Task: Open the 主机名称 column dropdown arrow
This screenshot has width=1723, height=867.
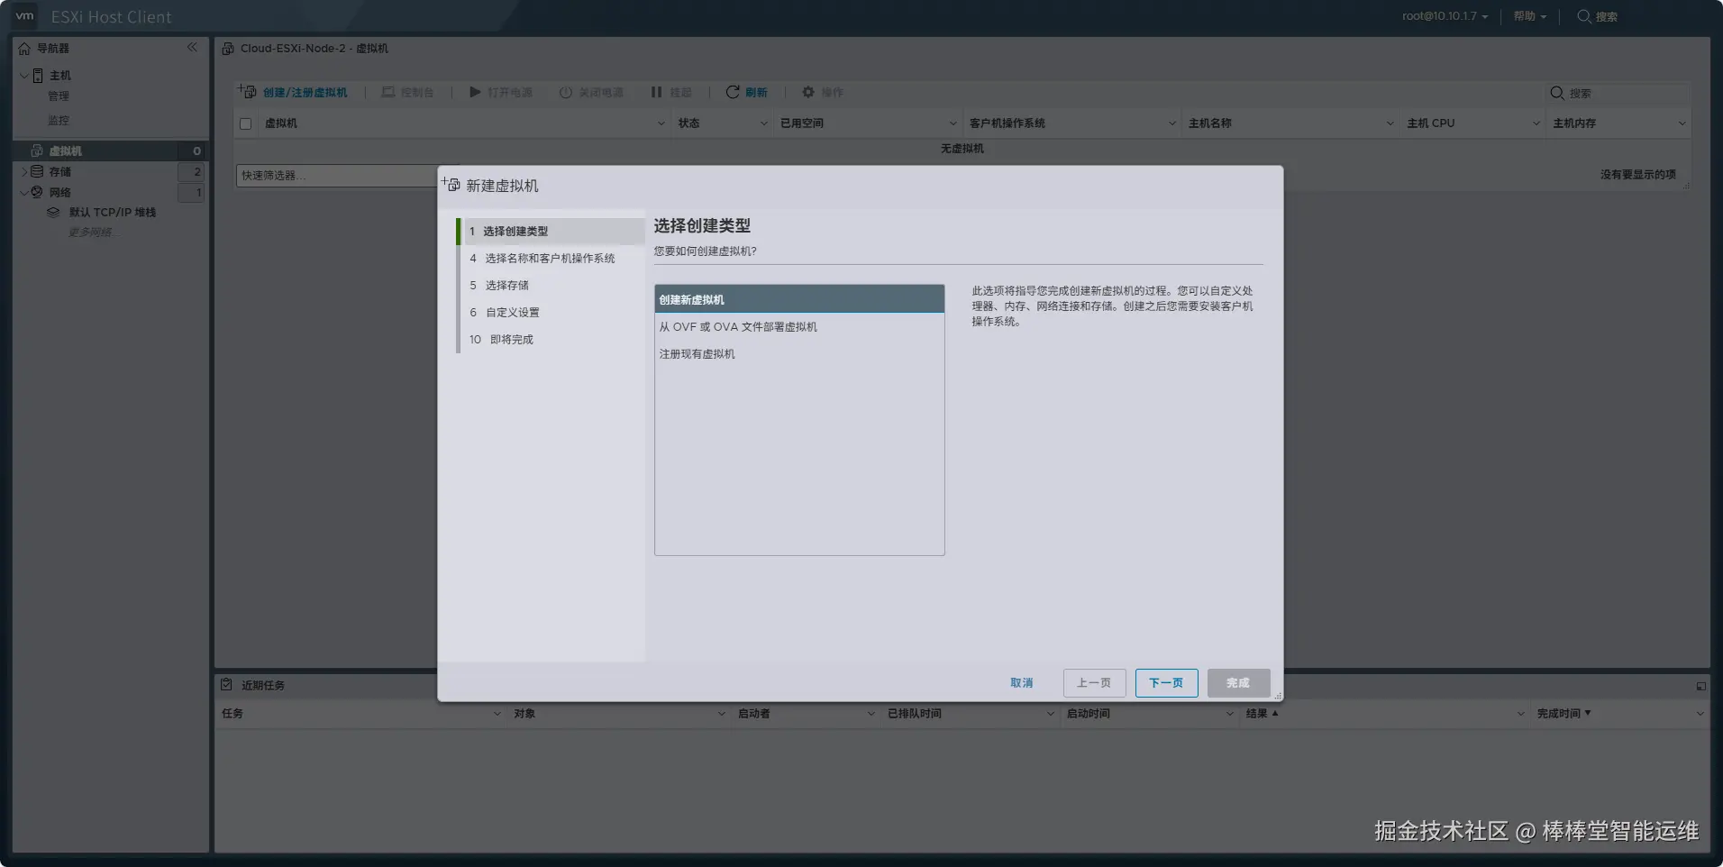Action: 1390,123
